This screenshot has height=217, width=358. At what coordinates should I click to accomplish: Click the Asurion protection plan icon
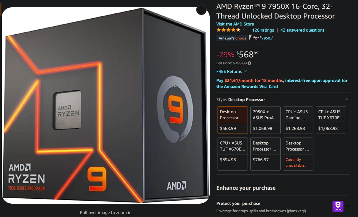coord(338,206)
